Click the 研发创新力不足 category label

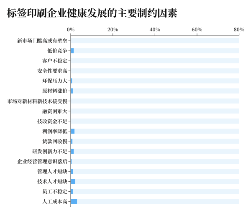[50, 151]
